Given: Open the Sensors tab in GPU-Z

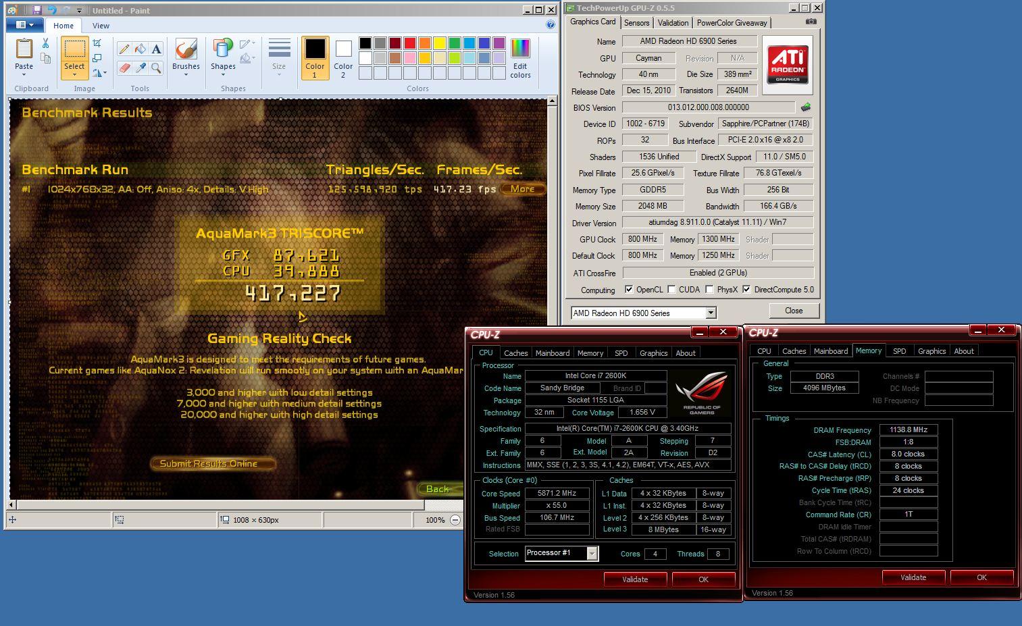Looking at the screenshot, I should click(636, 23).
